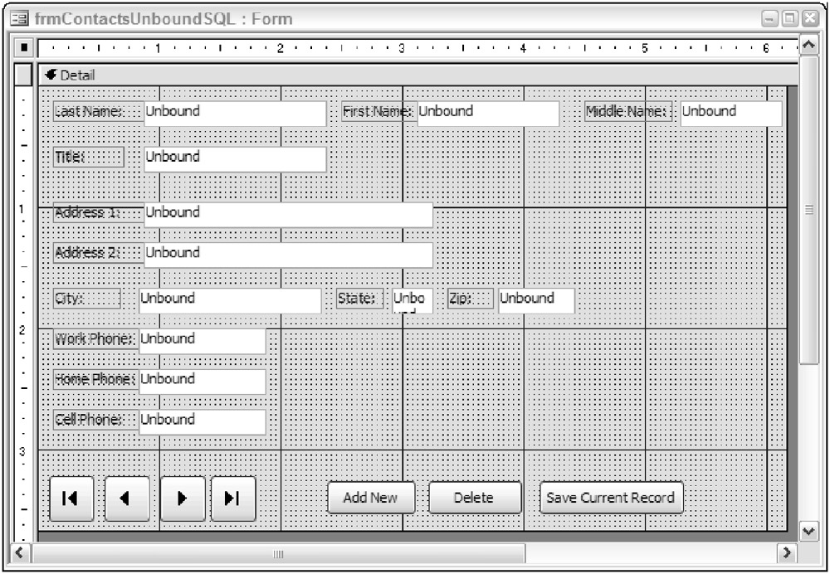This screenshot has width=830, height=574.
Task: Click the Last Record navigation button
Action: [x=233, y=498]
